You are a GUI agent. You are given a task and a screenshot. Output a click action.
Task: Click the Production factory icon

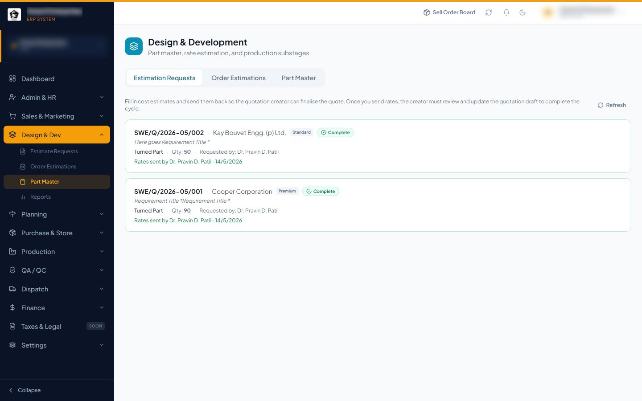coord(12,252)
